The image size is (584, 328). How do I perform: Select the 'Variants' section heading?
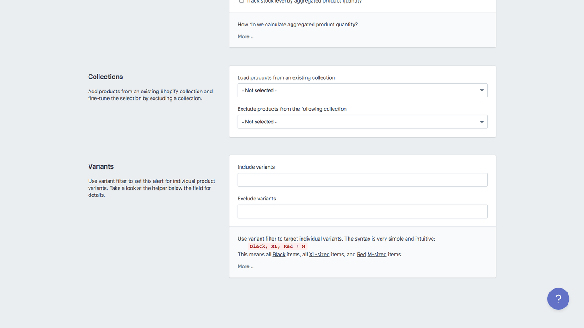pos(101,166)
